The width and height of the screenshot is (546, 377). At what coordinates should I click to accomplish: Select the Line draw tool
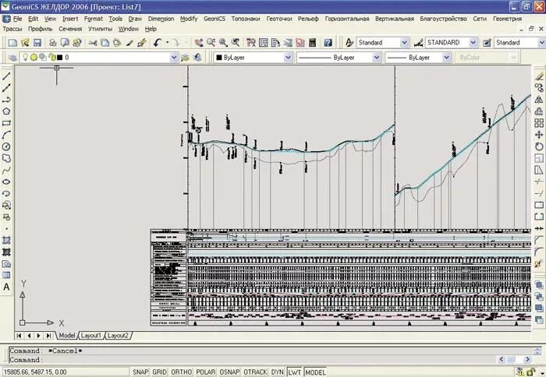click(x=6, y=76)
